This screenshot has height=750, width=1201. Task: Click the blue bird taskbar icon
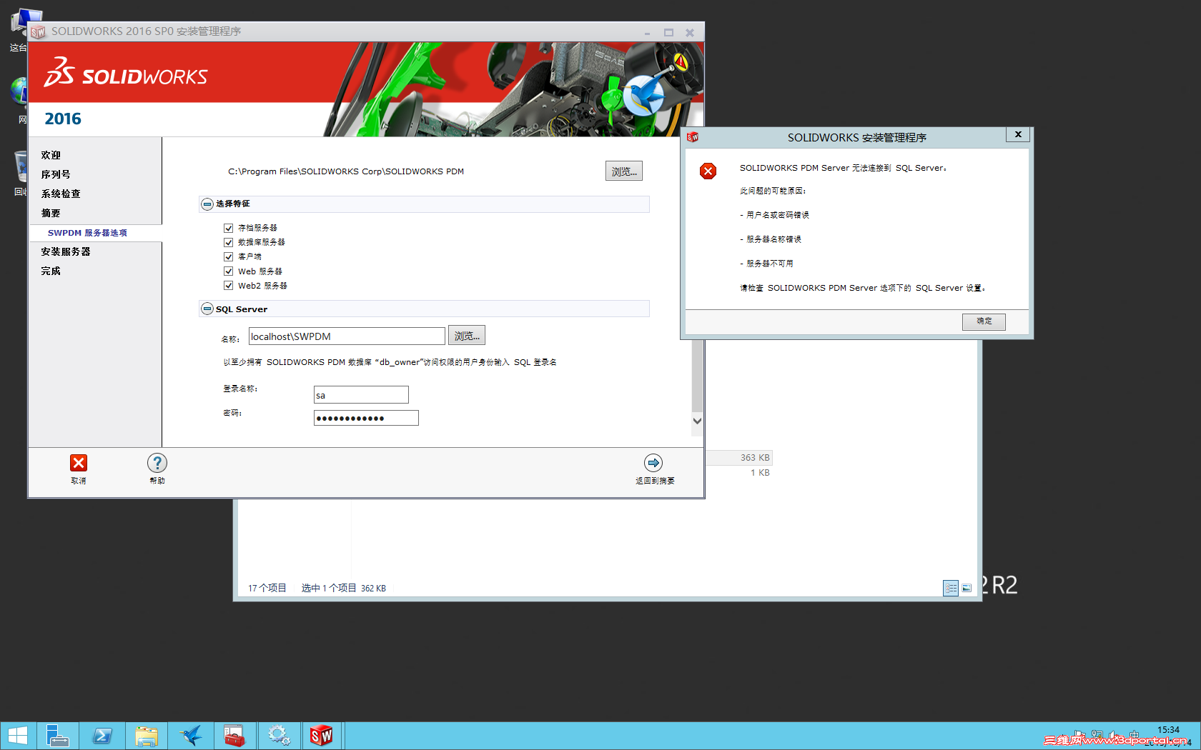(x=191, y=736)
